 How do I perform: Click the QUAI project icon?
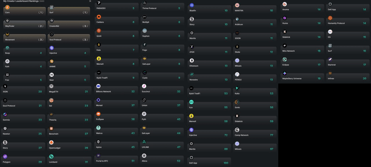(x=99, y=31)
